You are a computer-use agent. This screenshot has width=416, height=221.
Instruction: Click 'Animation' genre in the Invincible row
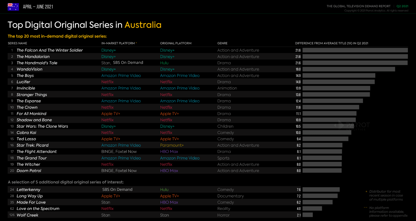(227, 88)
